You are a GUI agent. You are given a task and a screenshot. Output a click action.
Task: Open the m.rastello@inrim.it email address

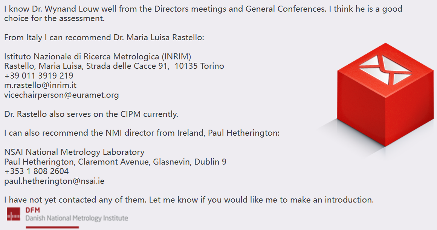tap(40, 85)
